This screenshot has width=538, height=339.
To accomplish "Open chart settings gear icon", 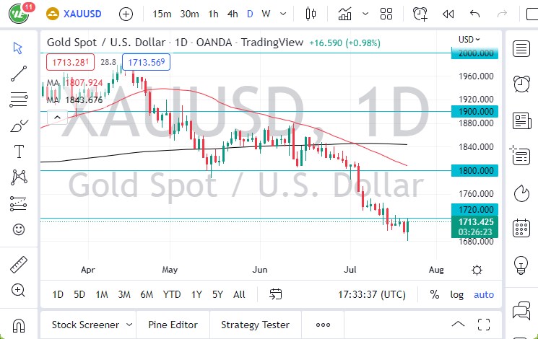I will coord(477,270).
